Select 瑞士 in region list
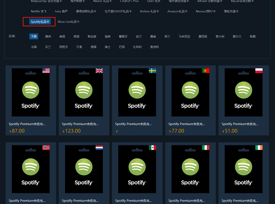The width and height of the screenshot is (275, 204). click(108, 47)
